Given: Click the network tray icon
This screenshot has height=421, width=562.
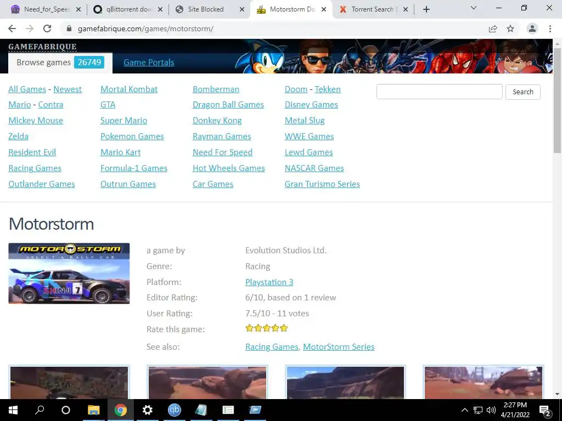Looking at the screenshot, I should (478, 410).
